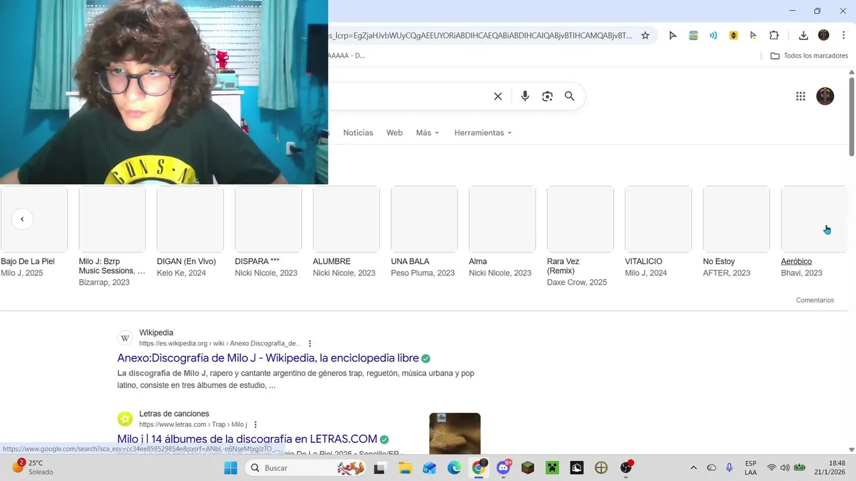Open Microsoft Edge from taskbar
The image size is (856, 481).
point(454,468)
